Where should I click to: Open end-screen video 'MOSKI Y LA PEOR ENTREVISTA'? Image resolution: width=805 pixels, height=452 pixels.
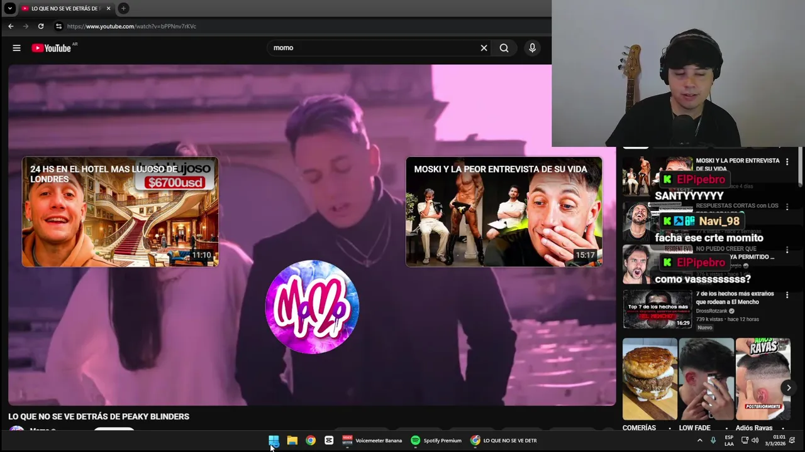(504, 212)
